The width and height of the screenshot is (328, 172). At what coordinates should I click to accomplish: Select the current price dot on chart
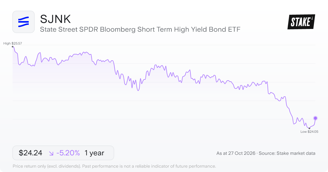(315, 118)
